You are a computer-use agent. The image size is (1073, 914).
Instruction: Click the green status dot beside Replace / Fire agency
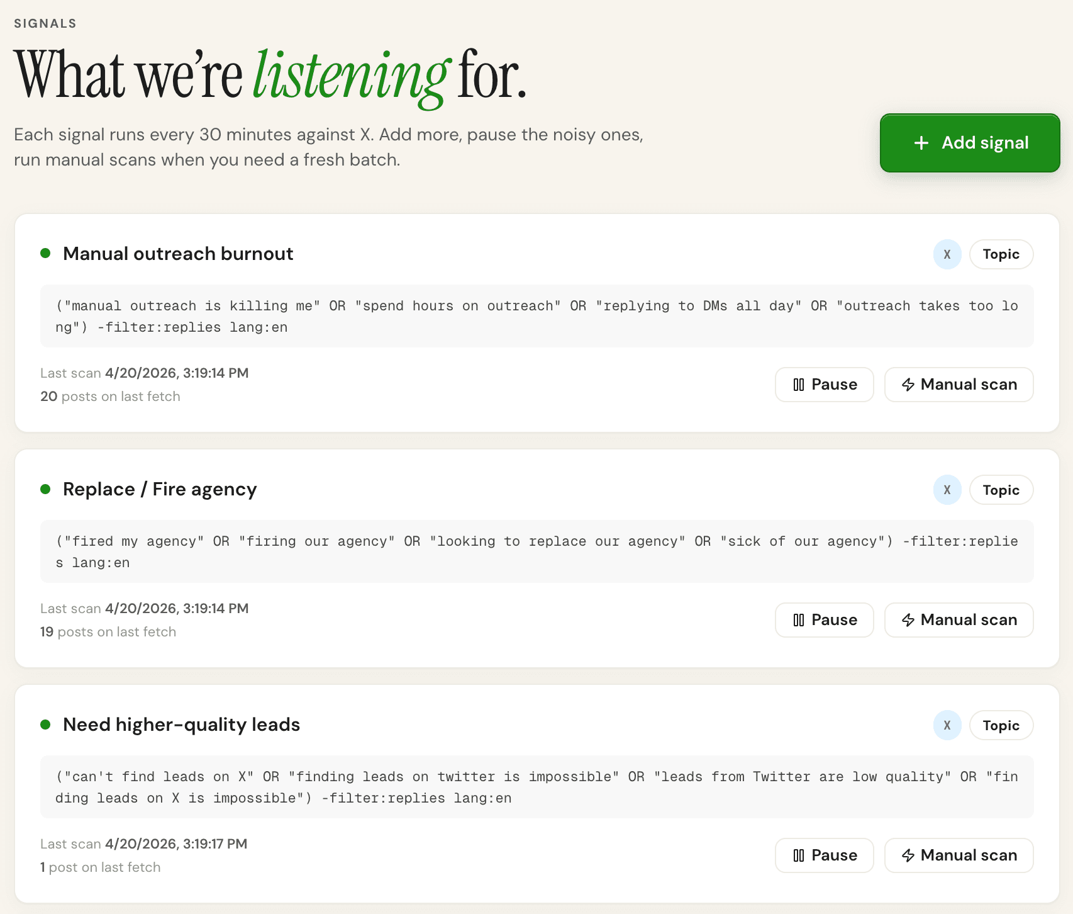click(x=45, y=489)
